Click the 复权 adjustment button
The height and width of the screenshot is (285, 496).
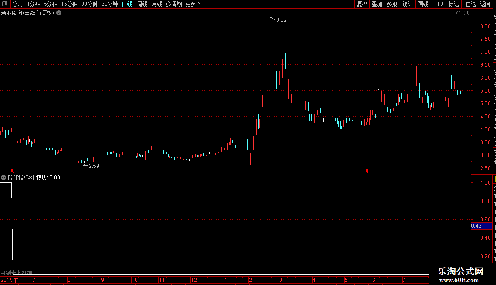[x=362, y=4]
